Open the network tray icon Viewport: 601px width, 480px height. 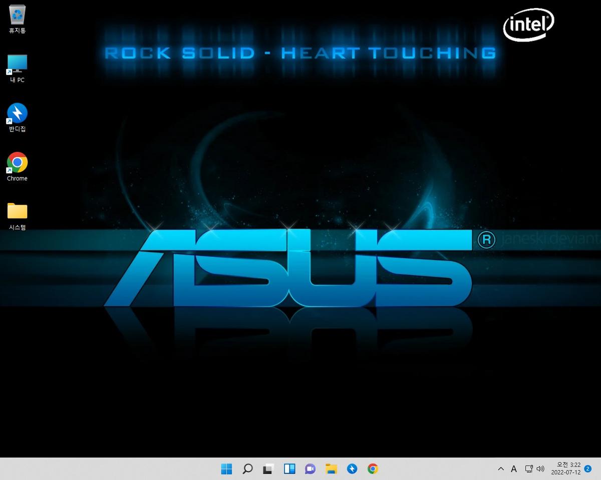tap(529, 469)
